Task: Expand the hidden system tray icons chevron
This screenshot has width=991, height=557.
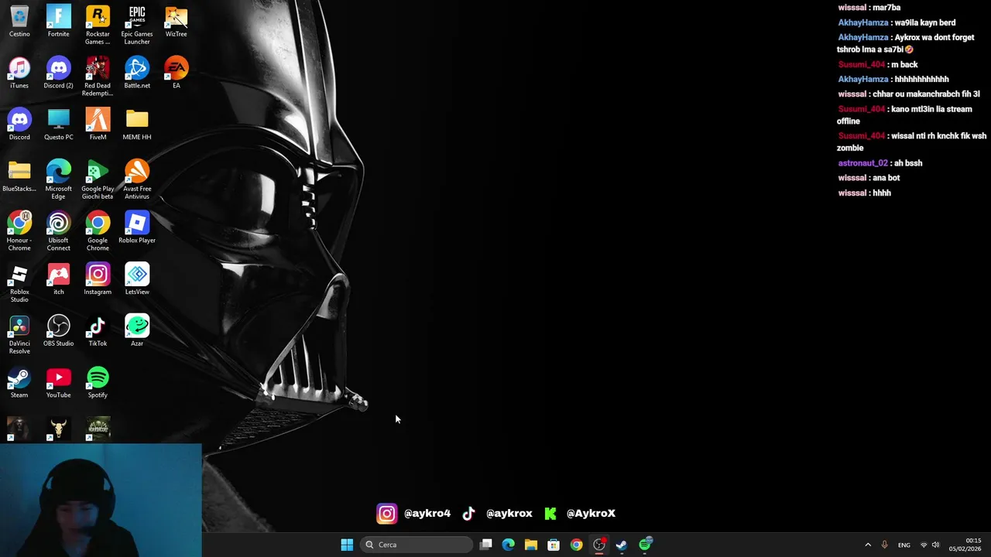Action: point(868,545)
